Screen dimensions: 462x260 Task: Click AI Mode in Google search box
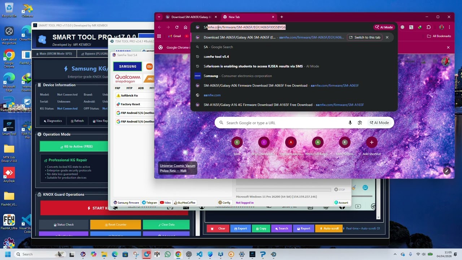379,123
